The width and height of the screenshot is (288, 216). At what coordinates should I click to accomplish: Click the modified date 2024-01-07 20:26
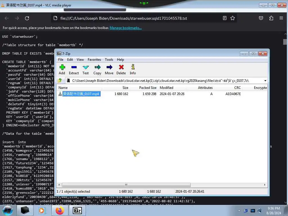(172, 94)
